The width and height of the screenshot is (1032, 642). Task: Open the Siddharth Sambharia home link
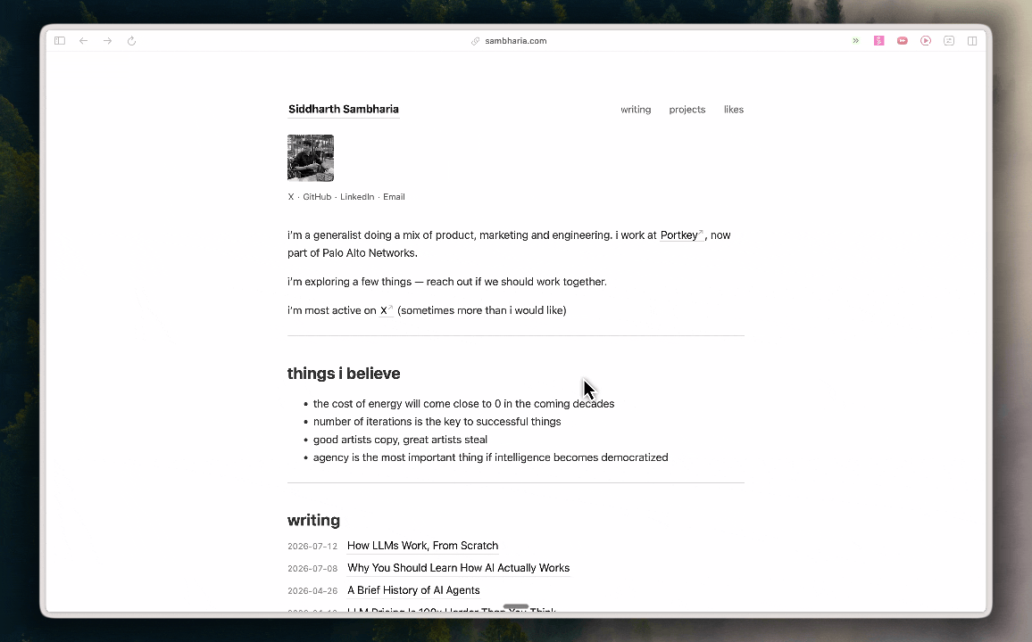[x=344, y=109]
